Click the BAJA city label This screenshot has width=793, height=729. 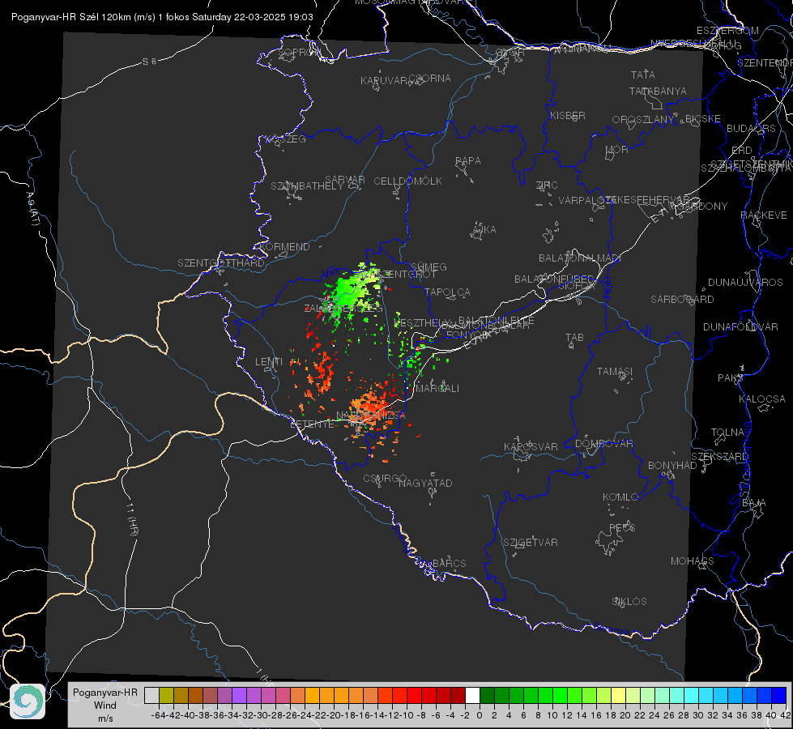[x=754, y=503]
